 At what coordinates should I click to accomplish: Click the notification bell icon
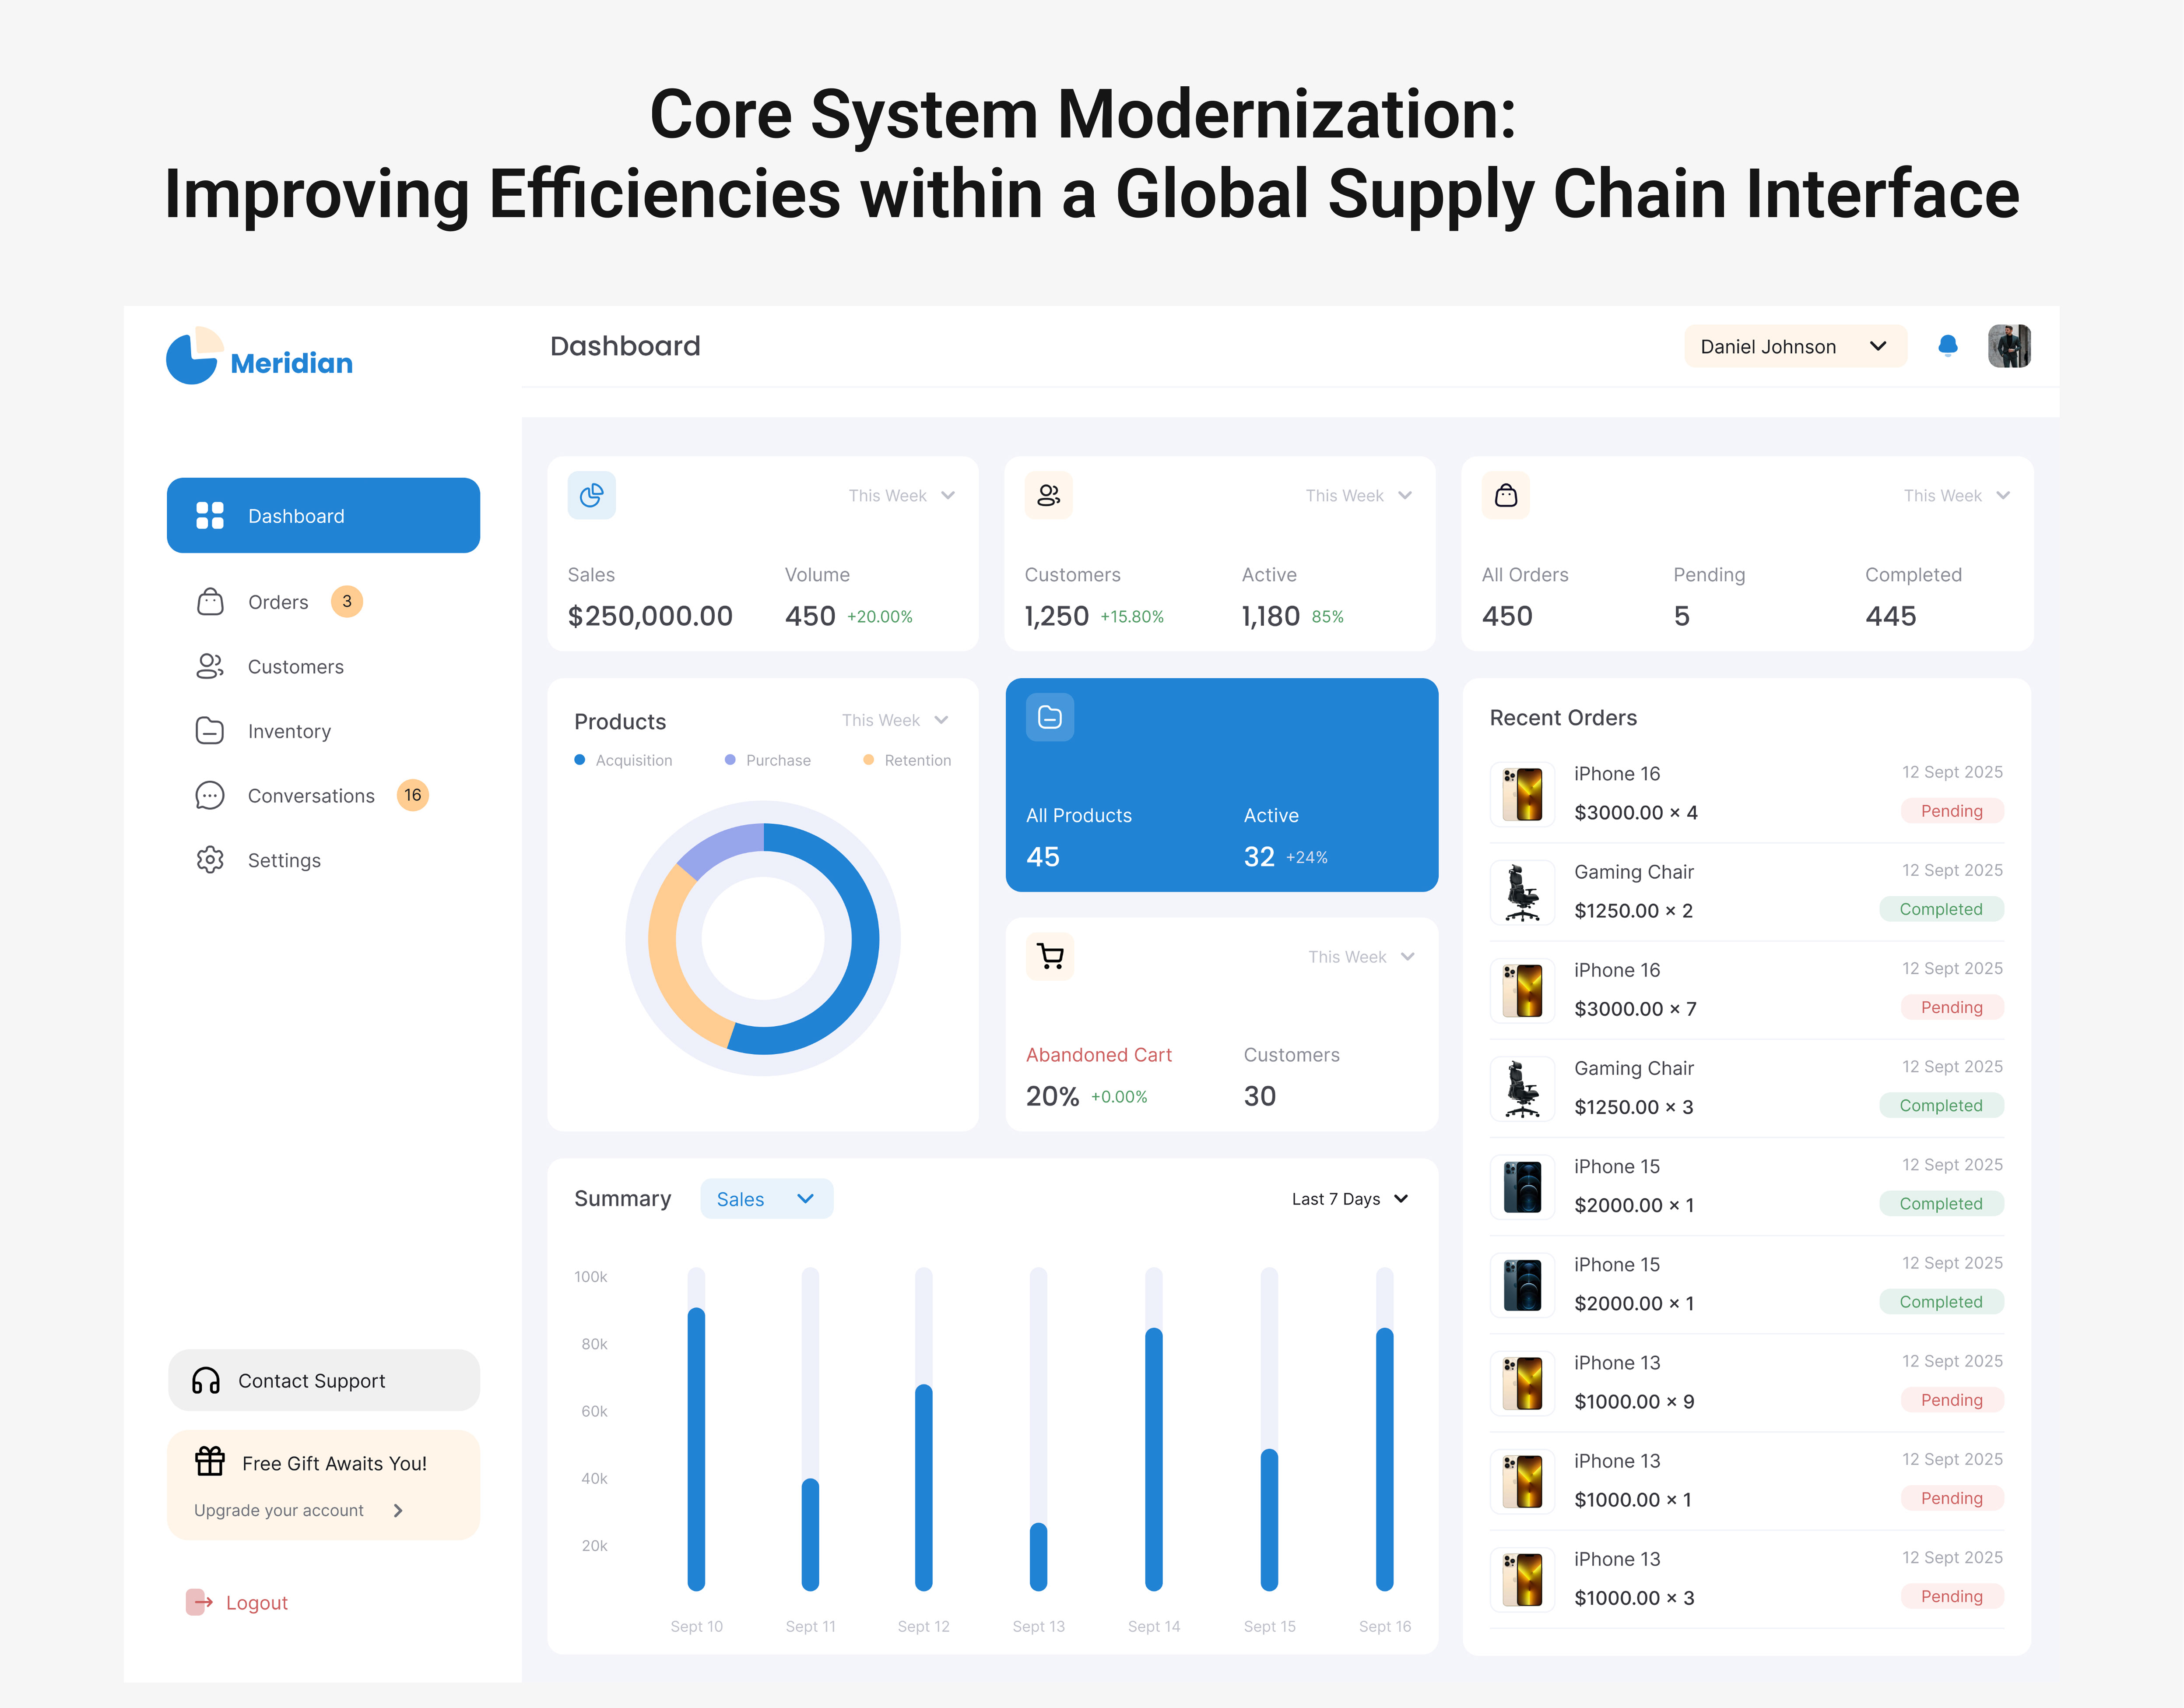coord(1947,346)
